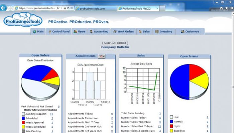Open Inventory via its icon
234x133 pixels.
pos(156,32)
